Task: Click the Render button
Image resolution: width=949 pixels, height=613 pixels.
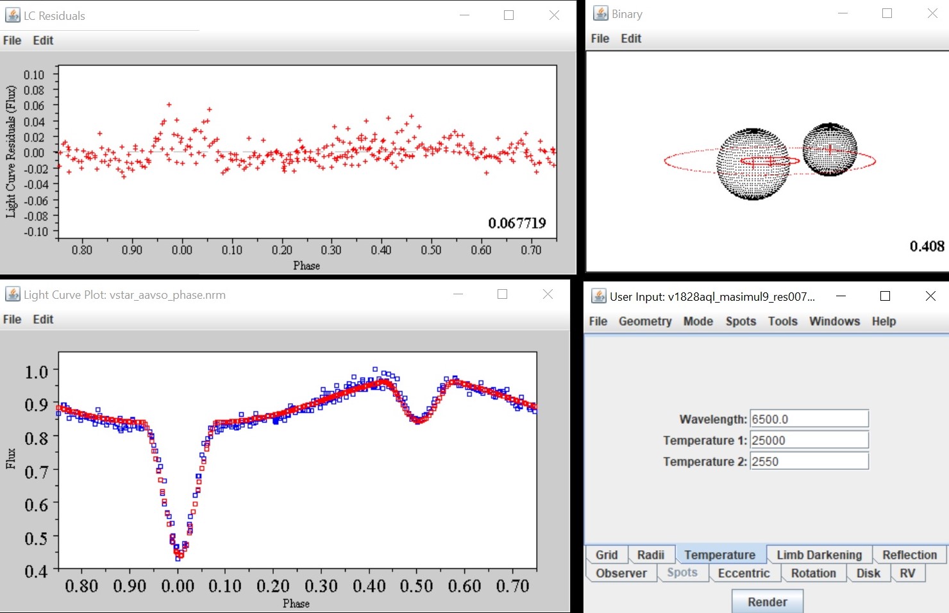Action: [x=767, y=601]
